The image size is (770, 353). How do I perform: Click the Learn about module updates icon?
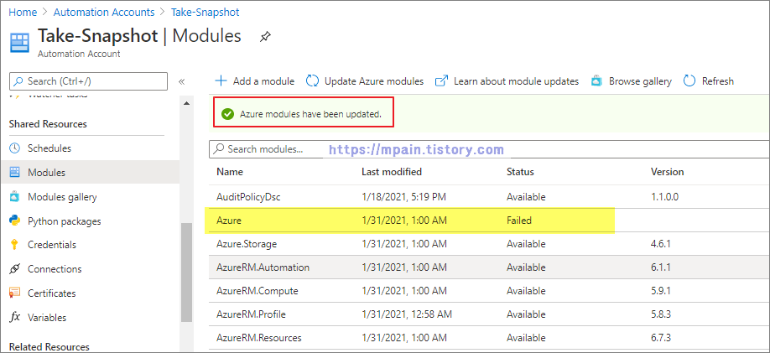442,81
